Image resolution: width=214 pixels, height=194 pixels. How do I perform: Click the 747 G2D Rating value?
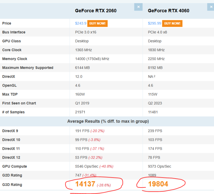coord(78,175)
